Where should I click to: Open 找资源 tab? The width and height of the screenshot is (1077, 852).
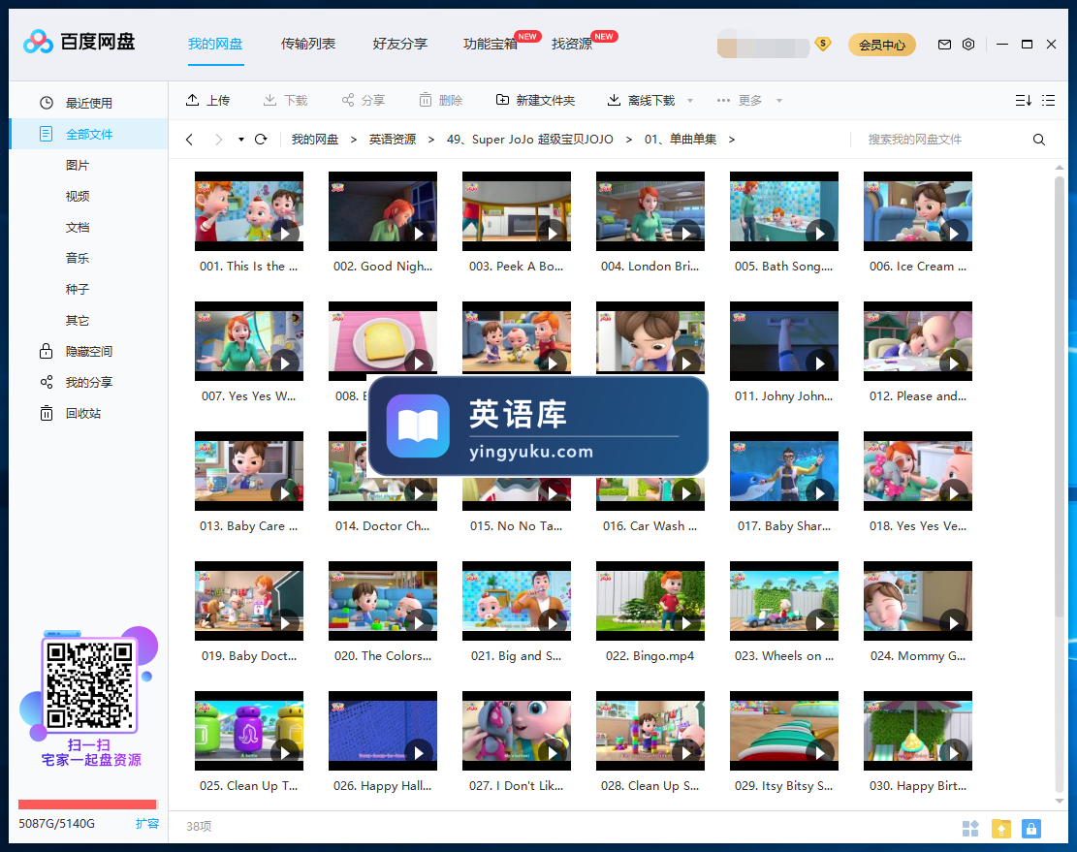(x=572, y=44)
